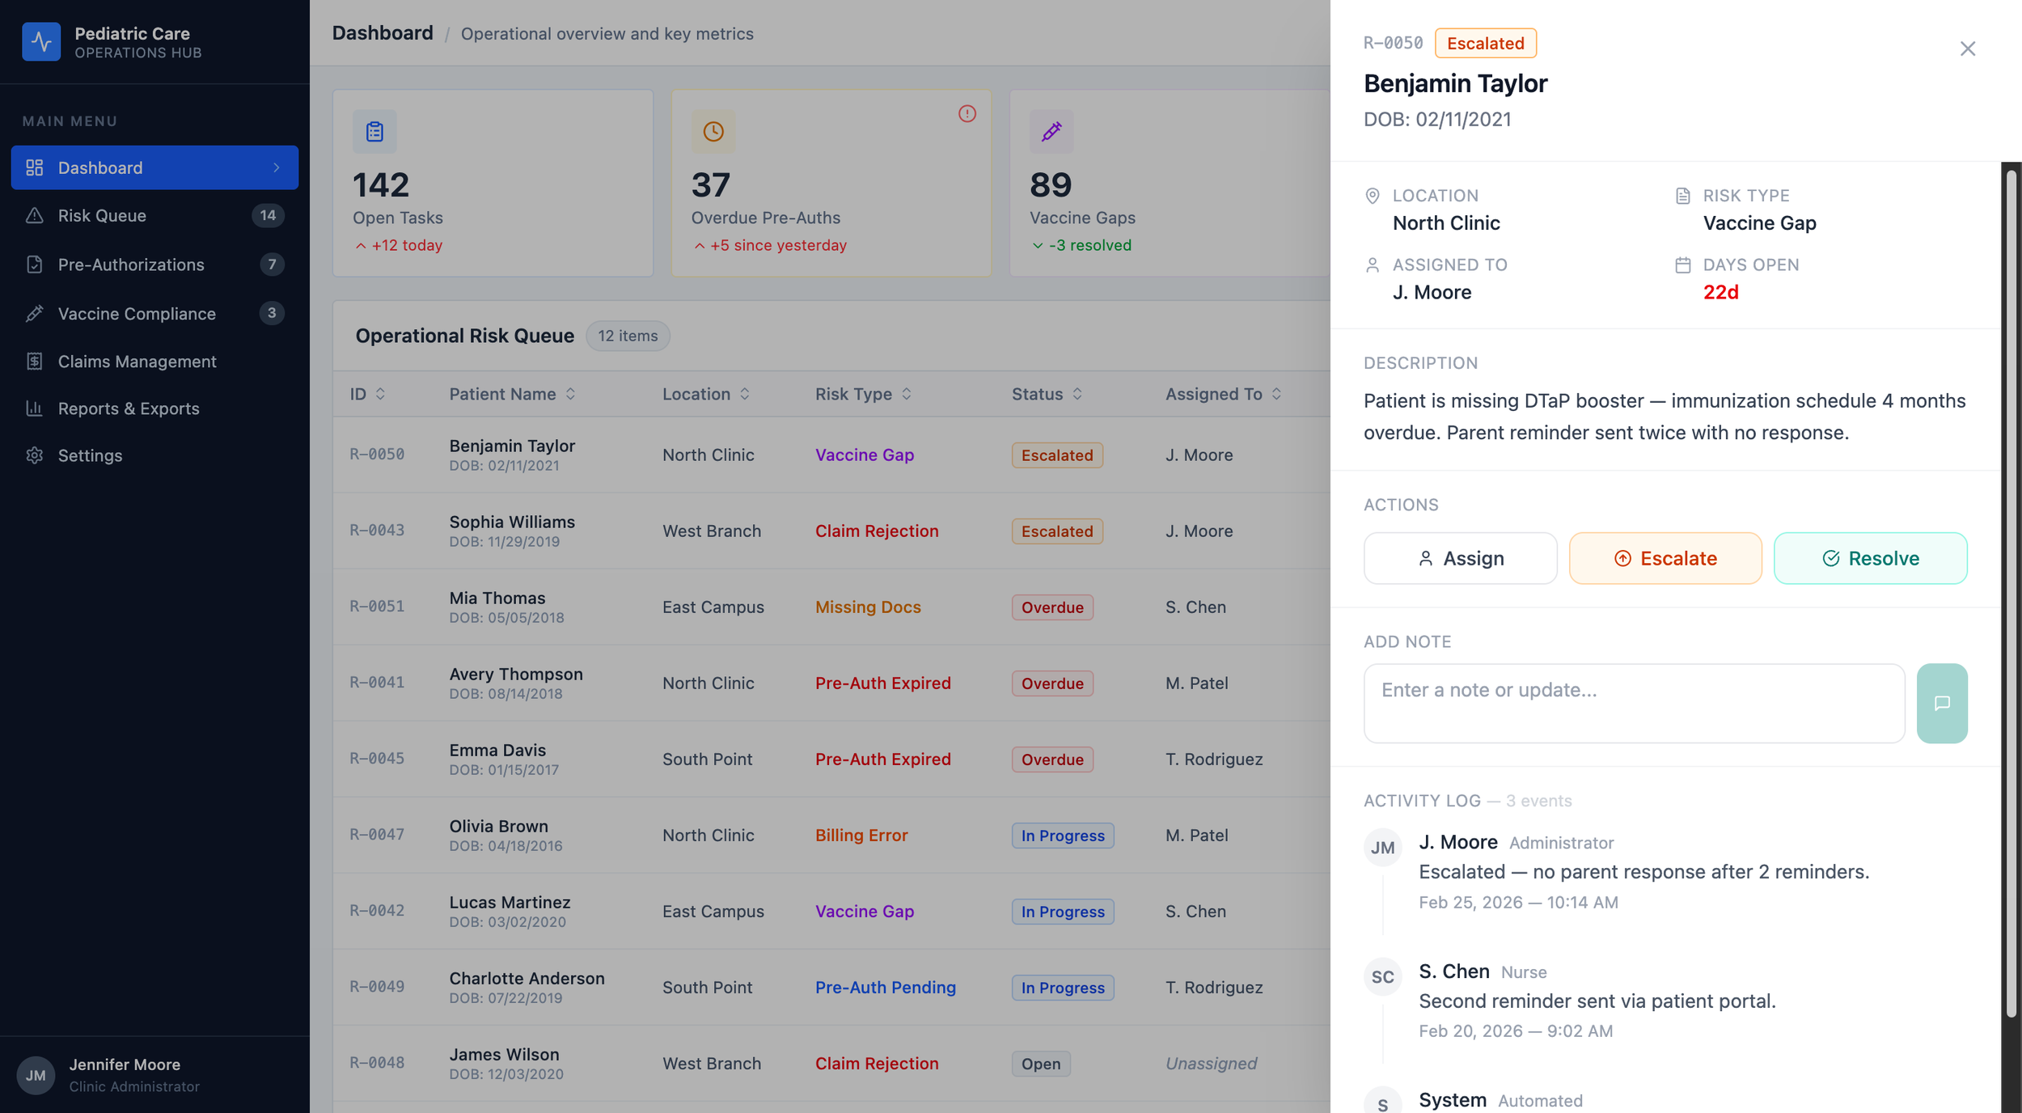2022x1113 pixels.
Task: Click the Overdue Pre-Auths clock icon
Action: [713, 131]
